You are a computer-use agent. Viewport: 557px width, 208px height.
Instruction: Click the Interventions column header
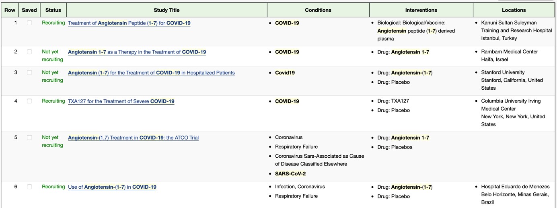pyautogui.click(x=421, y=10)
